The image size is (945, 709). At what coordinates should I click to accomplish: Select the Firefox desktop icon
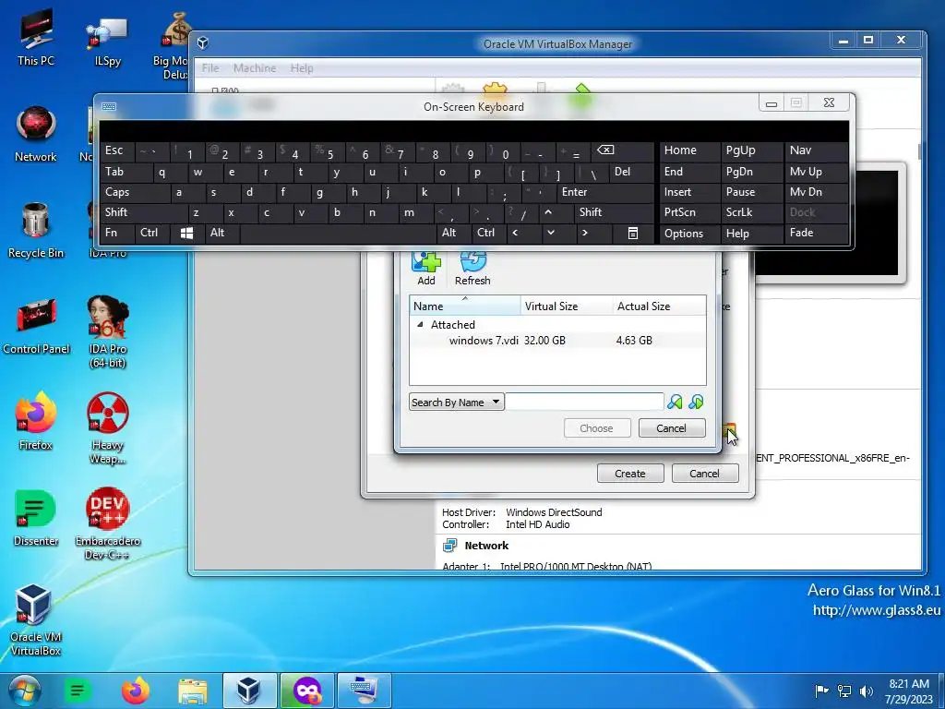[x=36, y=422]
